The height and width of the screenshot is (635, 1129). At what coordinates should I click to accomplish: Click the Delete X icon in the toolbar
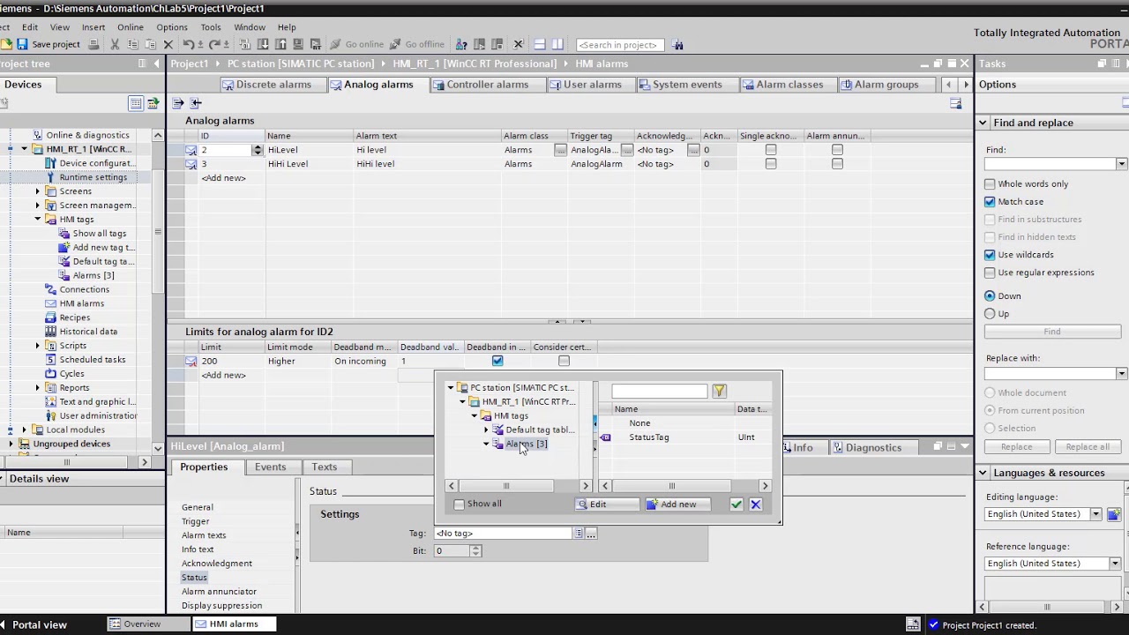tap(168, 44)
